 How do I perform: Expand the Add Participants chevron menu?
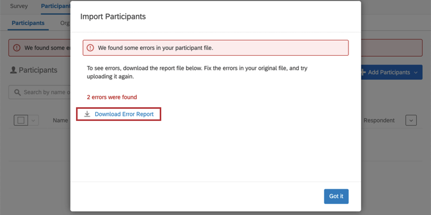pos(416,72)
